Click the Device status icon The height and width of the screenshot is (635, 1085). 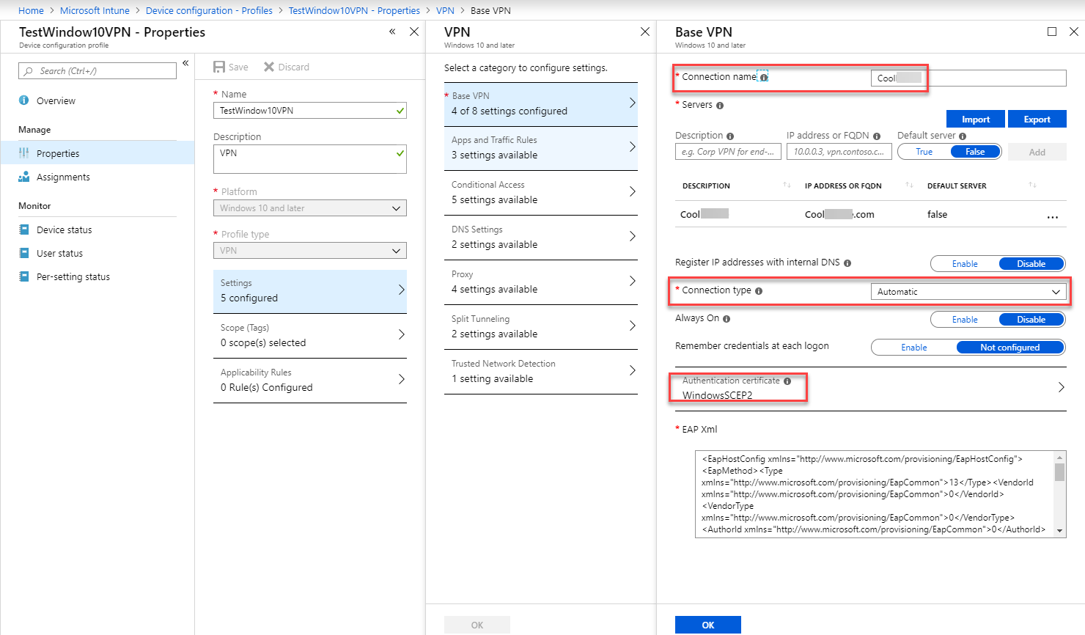pos(23,230)
